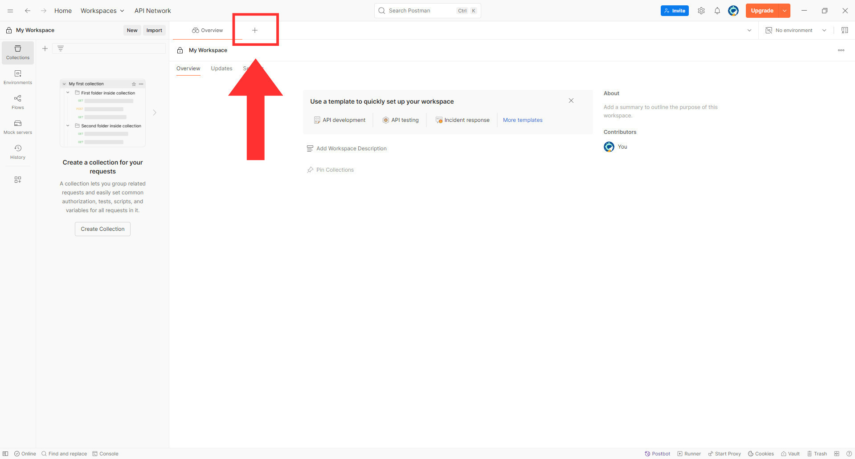This screenshot has width=855, height=459.
Task: Open the help question mark icon
Action: 849,454
